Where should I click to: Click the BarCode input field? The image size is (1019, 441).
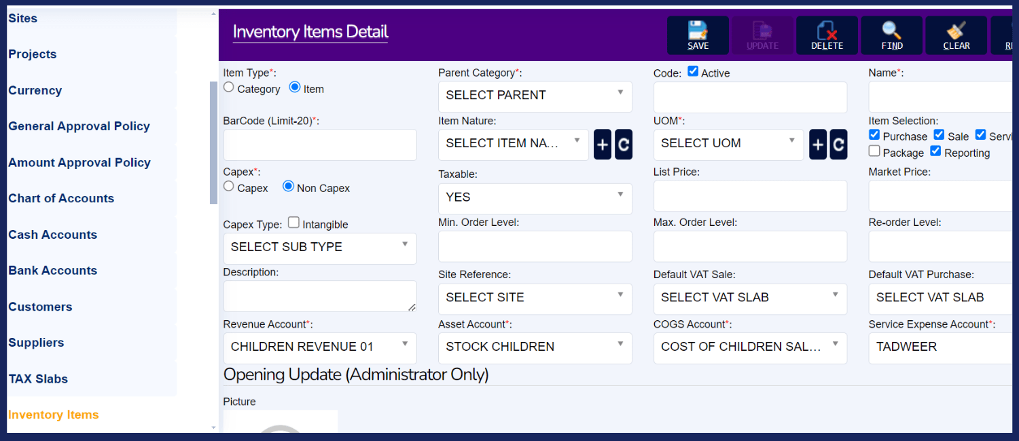(320, 145)
